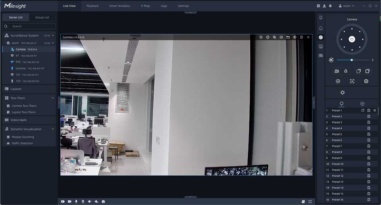Open the wynn user account dropdown
This screenshot has width=381, height=205.
(346, 6)
